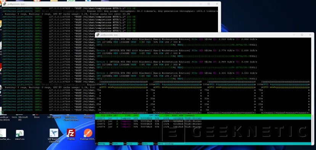Select process row 134972 in nvtop
The height and width of the screenshot is (150, 316).
(149, 121)
